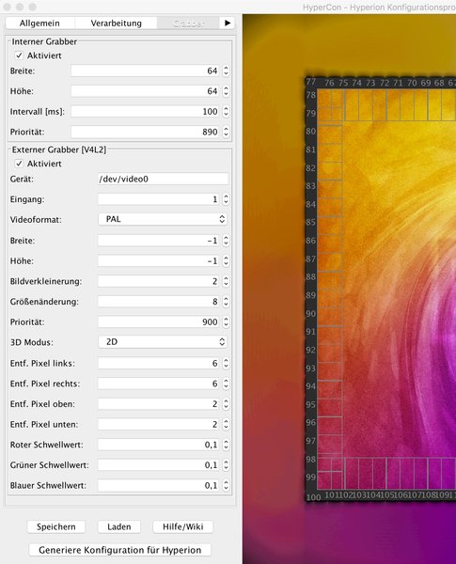Open the Videoformat PAL dropdown
This screenshot has width=456, height=564.
click(x=163, y=219)
